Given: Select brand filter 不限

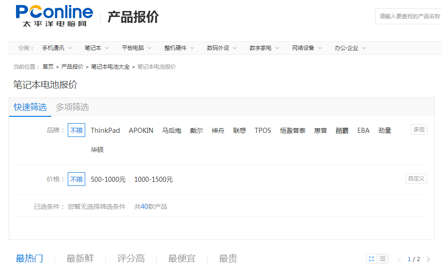Looking at the screenshot, I should 76,130.
